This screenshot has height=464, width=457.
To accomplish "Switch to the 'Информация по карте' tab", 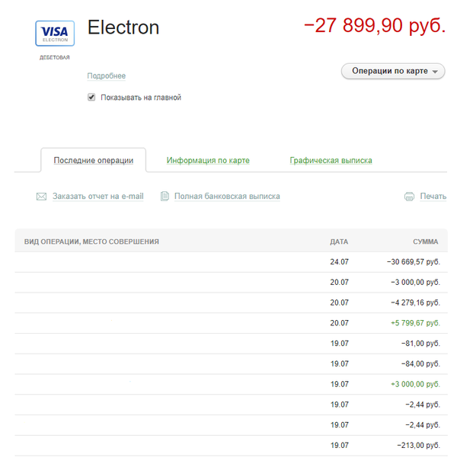I will tap(208, 161).
